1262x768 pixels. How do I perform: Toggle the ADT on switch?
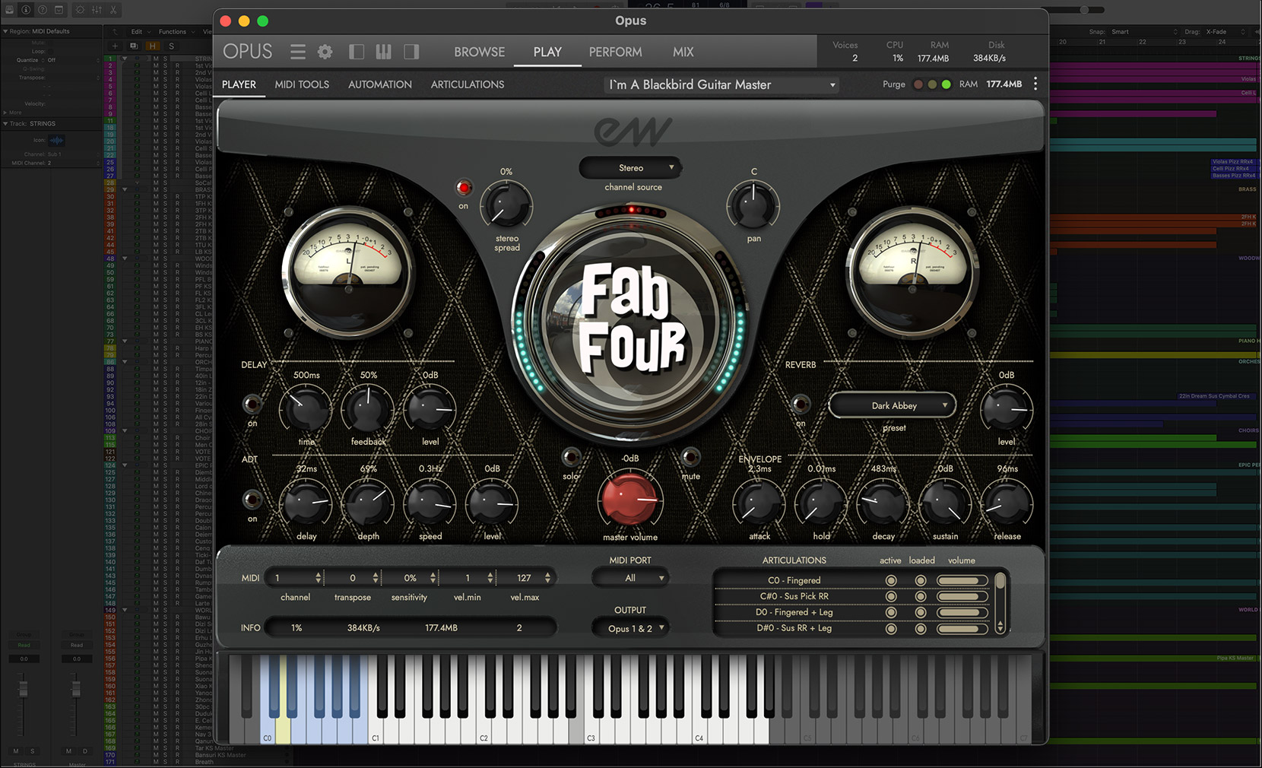click(252, 499)
